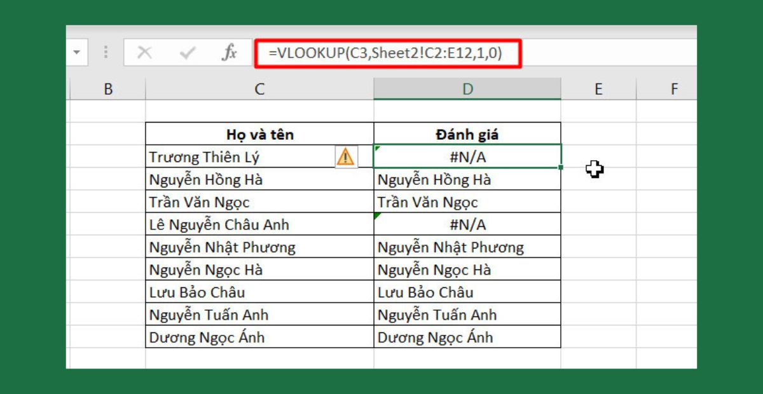Select column F header
The width and height of the screenshot is (763, 394).
(x=666, y=89)
